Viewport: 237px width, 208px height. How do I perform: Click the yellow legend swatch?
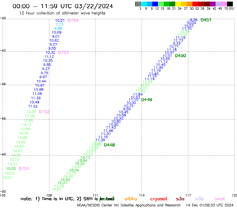178,4
